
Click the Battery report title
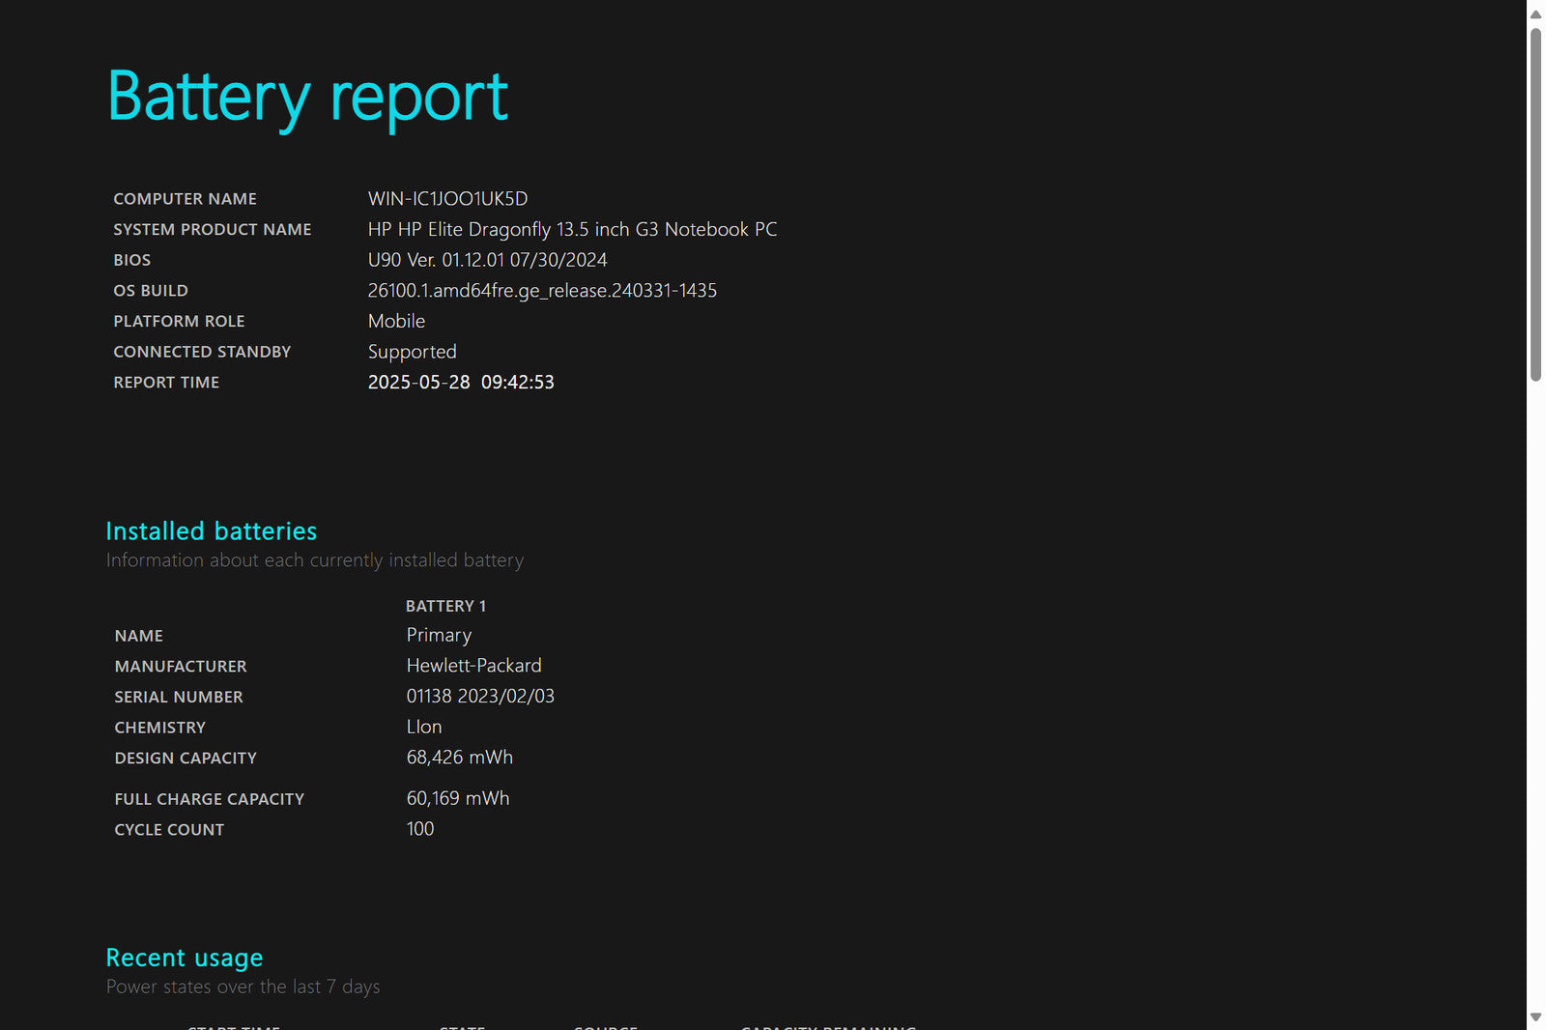pos(307,98)
